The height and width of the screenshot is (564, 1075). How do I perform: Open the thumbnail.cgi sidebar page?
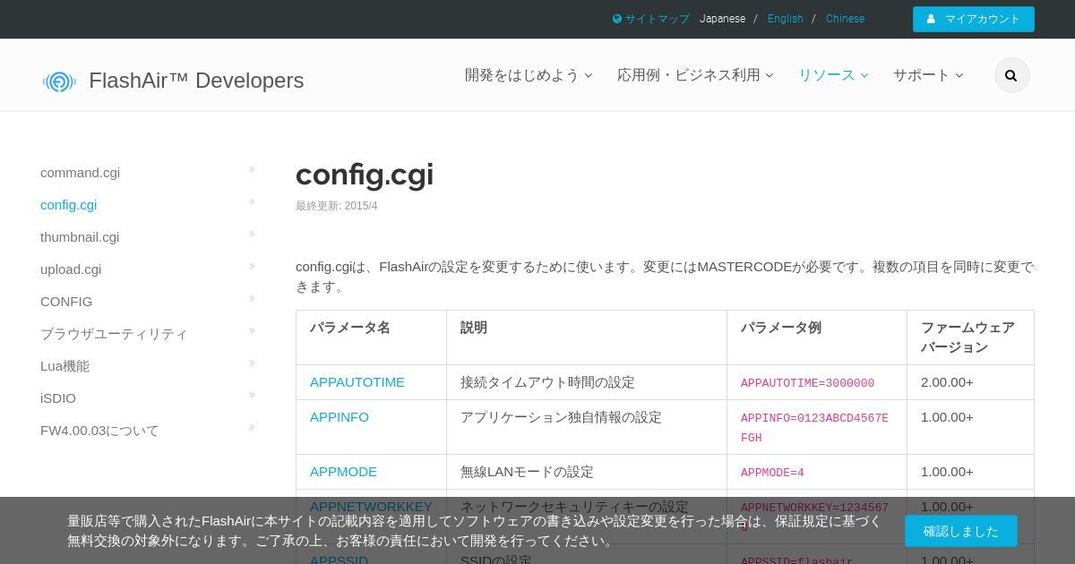pos(80,237)
